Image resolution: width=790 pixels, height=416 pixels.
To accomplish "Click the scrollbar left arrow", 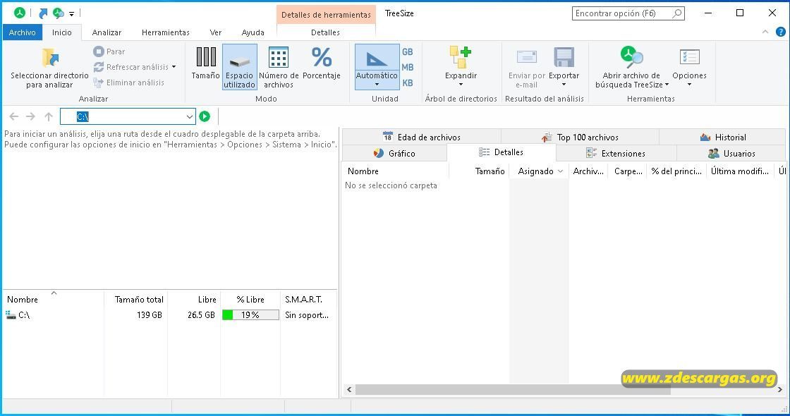I will (349, 389).
